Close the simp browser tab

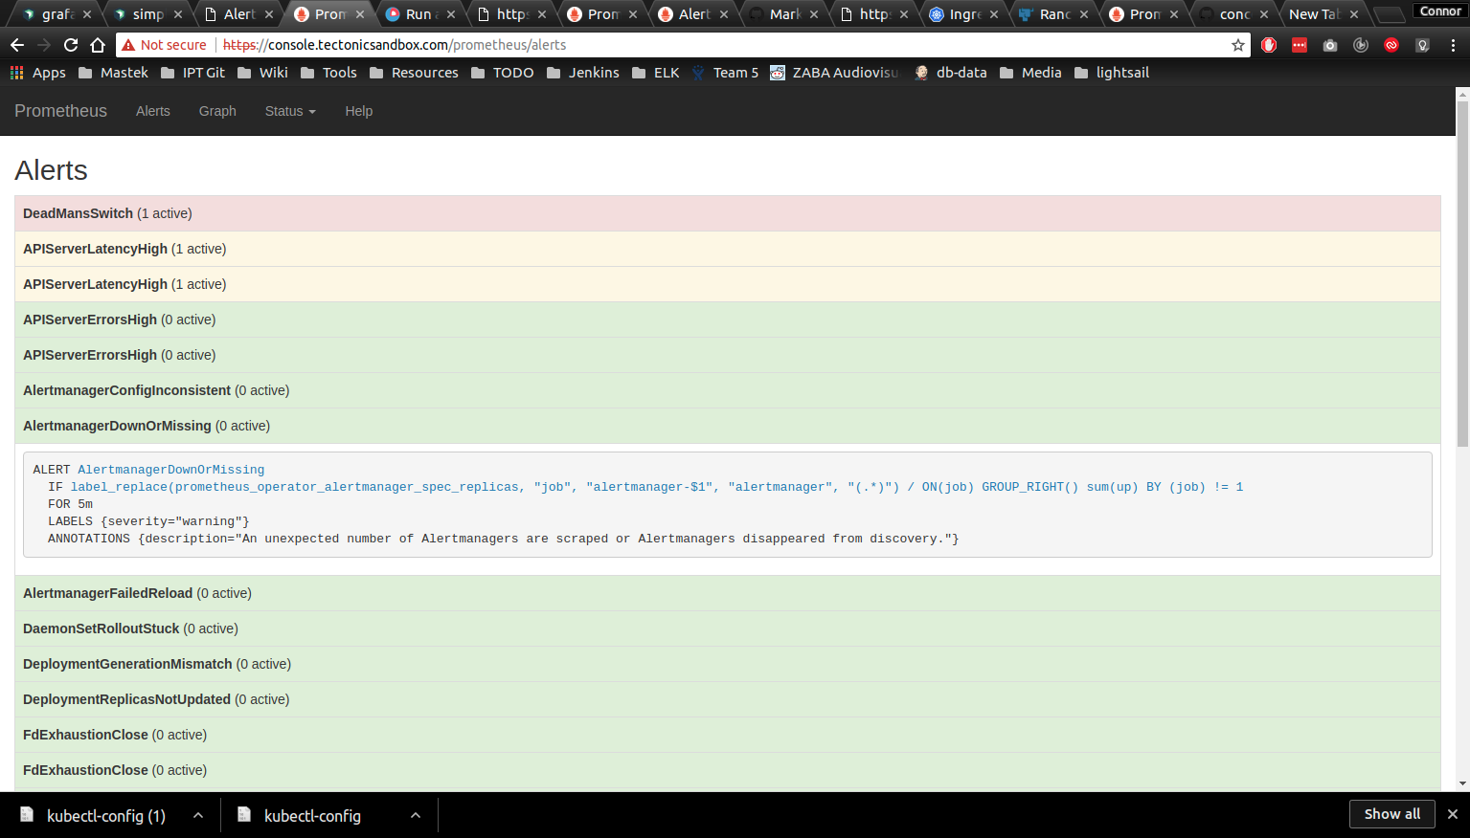click(178, 14)
